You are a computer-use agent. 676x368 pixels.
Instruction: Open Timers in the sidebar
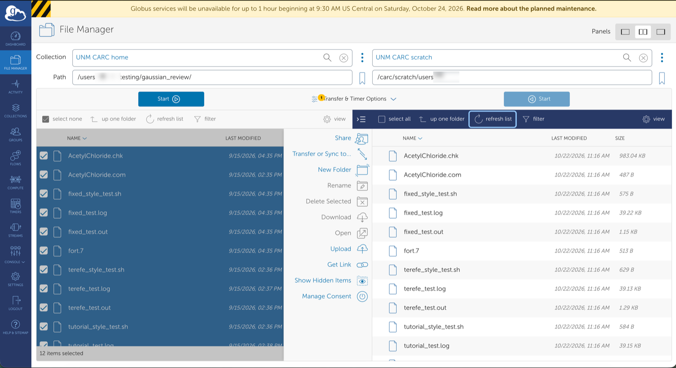16,206
